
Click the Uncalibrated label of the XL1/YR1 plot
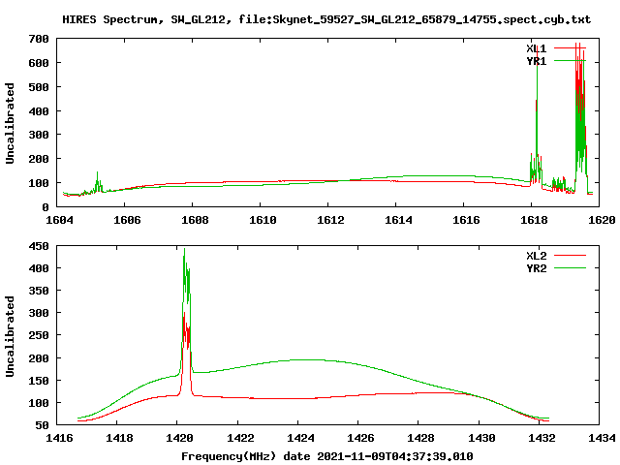pos(10,123)
